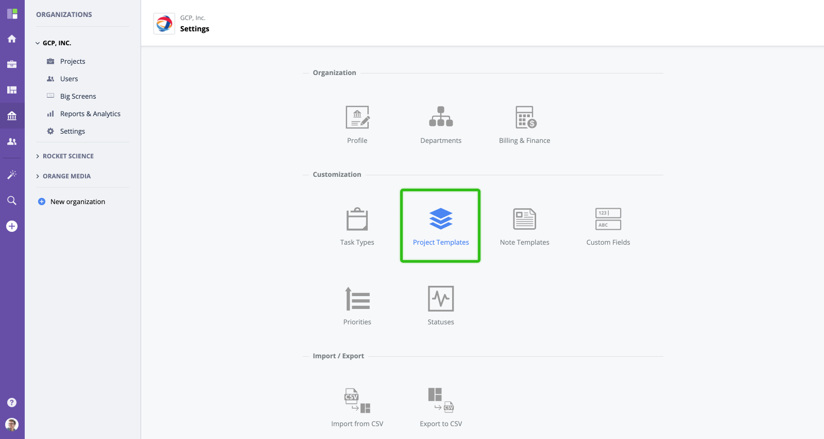This screenshot has height=439, width=824.
Task: Click the app logo at the top left
Action: 12,13
